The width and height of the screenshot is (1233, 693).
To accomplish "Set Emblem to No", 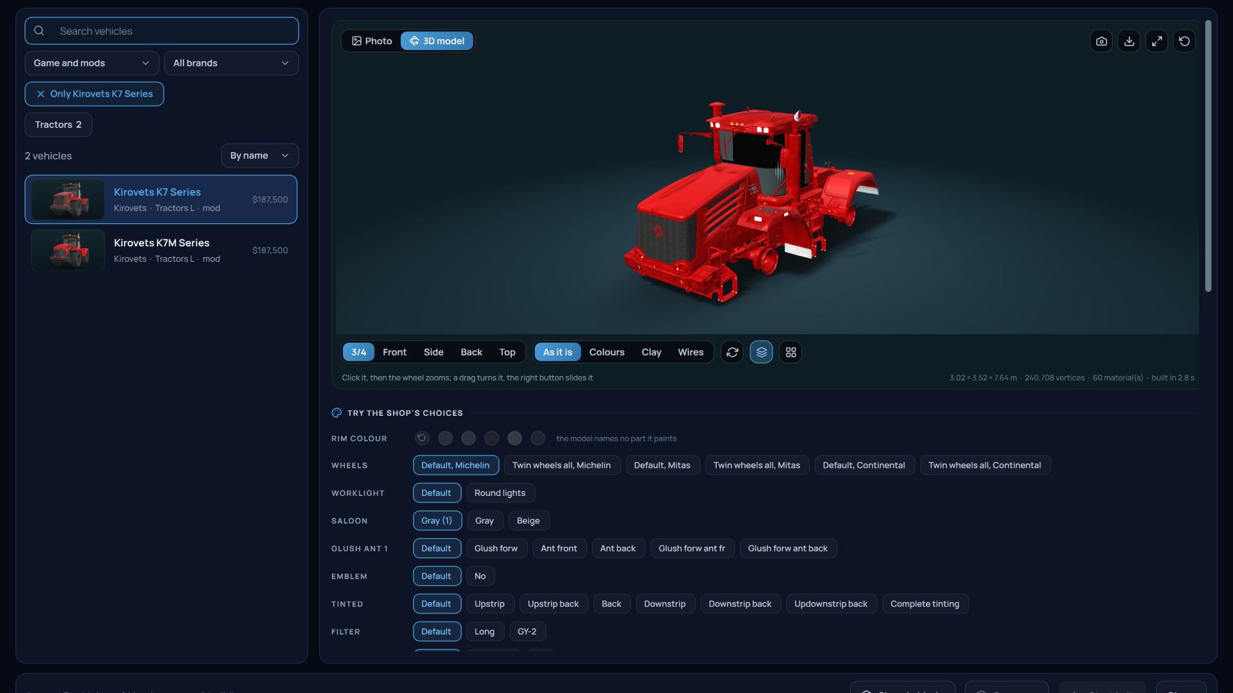I will [x=480, y=576].
